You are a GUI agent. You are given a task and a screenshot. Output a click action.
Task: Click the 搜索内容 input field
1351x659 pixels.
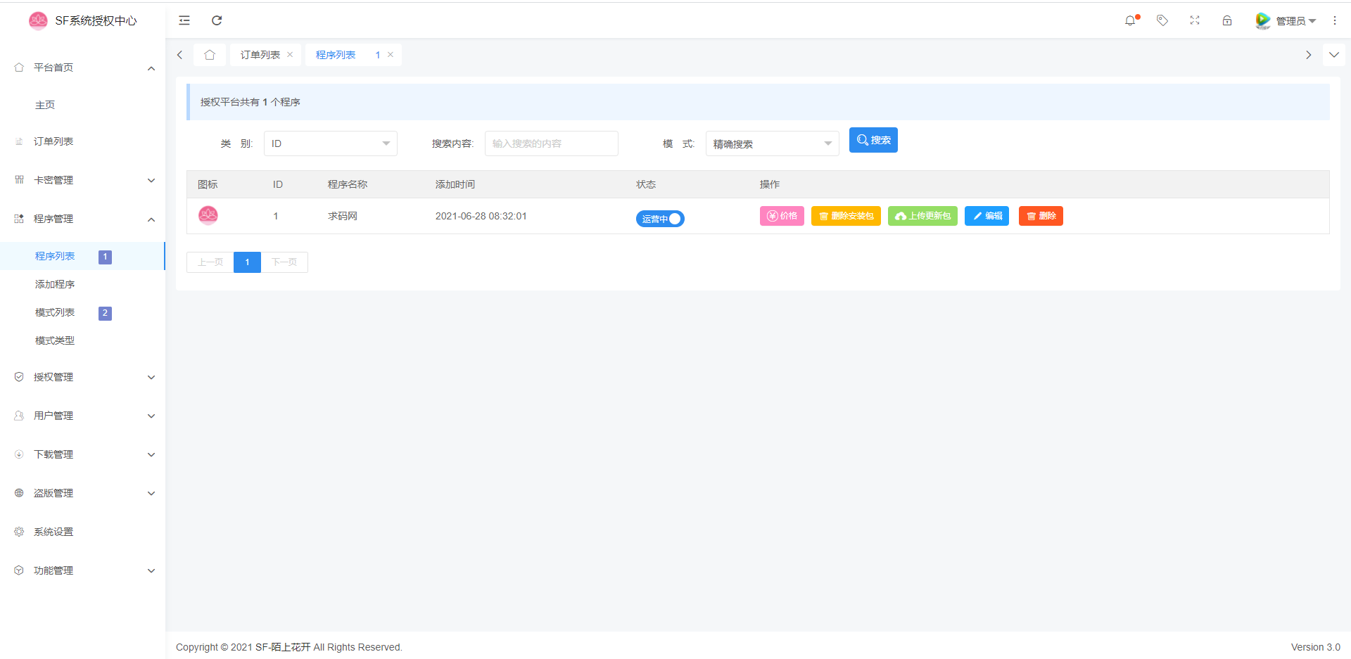tap(551, 143)
